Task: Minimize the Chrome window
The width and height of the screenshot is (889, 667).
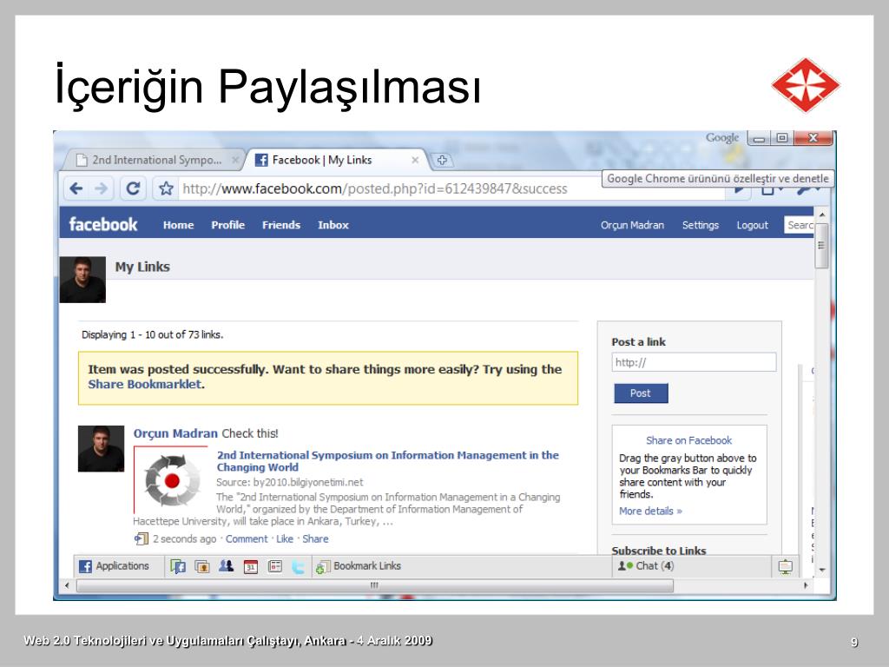Action: pos(759,138)
